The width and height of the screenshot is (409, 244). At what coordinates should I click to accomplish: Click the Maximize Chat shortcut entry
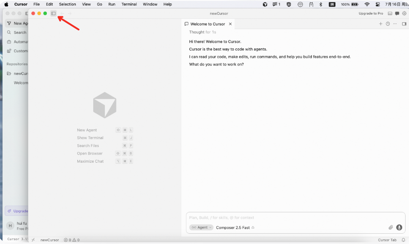(x=105, y=161)
